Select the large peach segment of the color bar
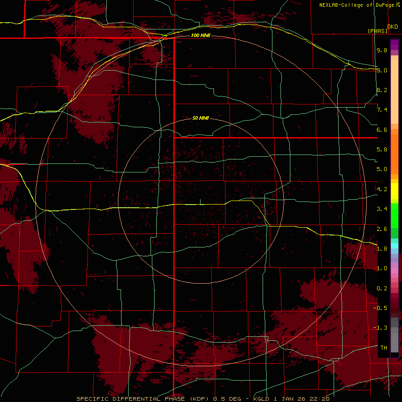Viewport: 402px width, 402px height. click(x=394, y=92)
